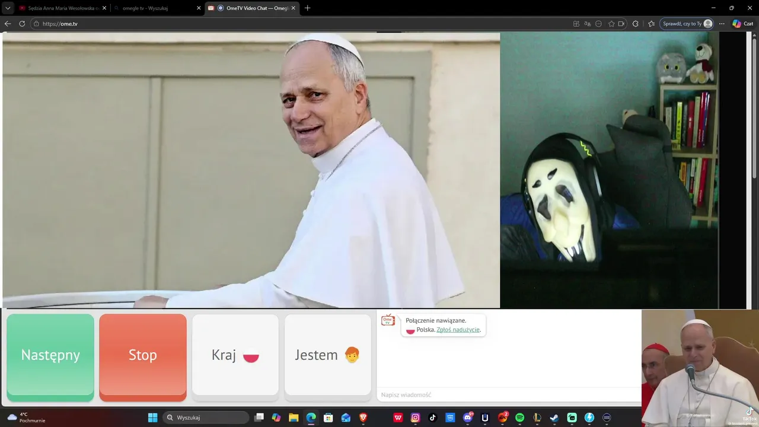Image resolution: width=759 pixels, height=427 pixels.
Task: Switch to omegle tv - Wyszukaj tab
Action: [154, 8]
